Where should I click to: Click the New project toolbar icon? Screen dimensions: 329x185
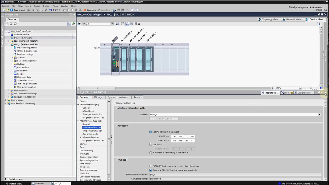[4, 10]
